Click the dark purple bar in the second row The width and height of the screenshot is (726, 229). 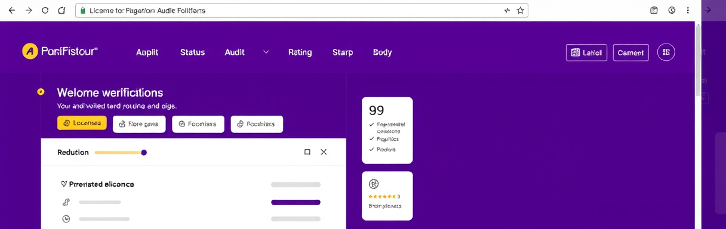tap(296, 202)
